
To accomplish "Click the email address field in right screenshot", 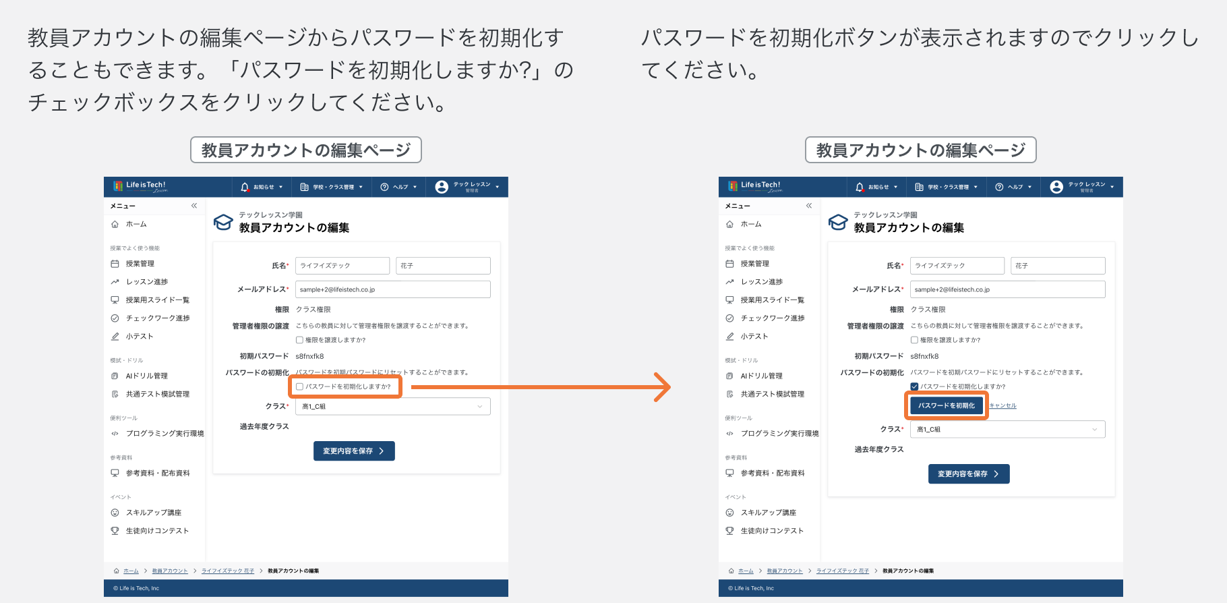I will click(1008, 289).
